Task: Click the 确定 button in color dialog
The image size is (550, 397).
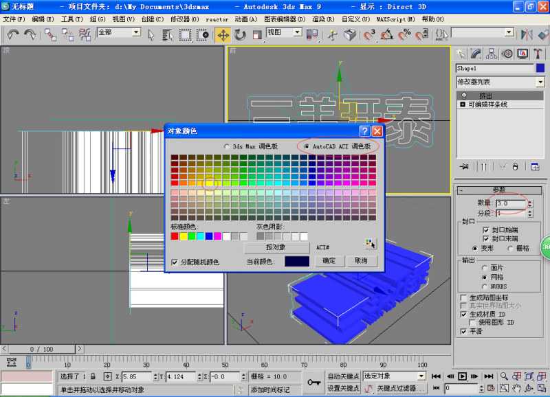Action: [329, 261]
